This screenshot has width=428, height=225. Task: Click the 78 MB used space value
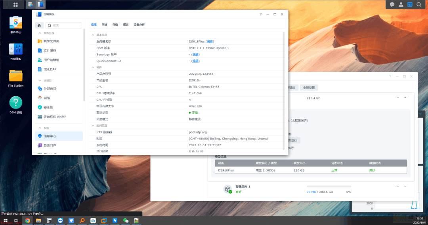311,192
